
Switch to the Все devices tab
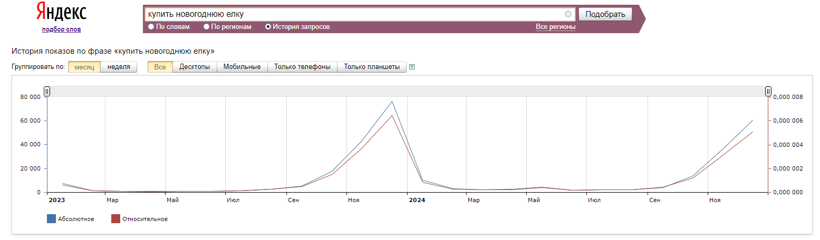[160, 67]
